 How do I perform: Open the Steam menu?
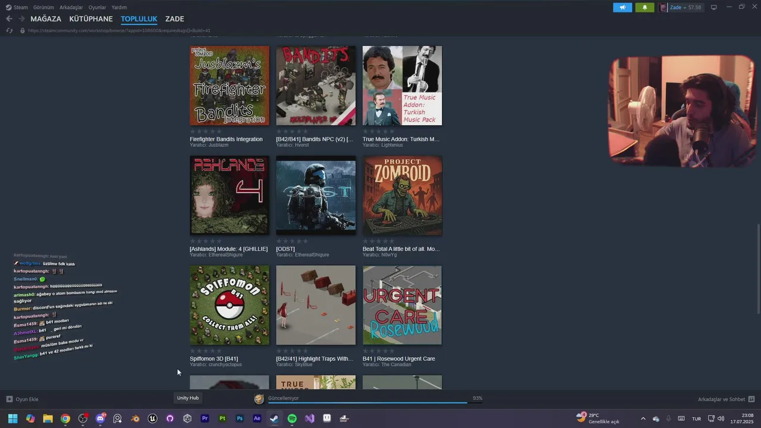tap(17, 7)
